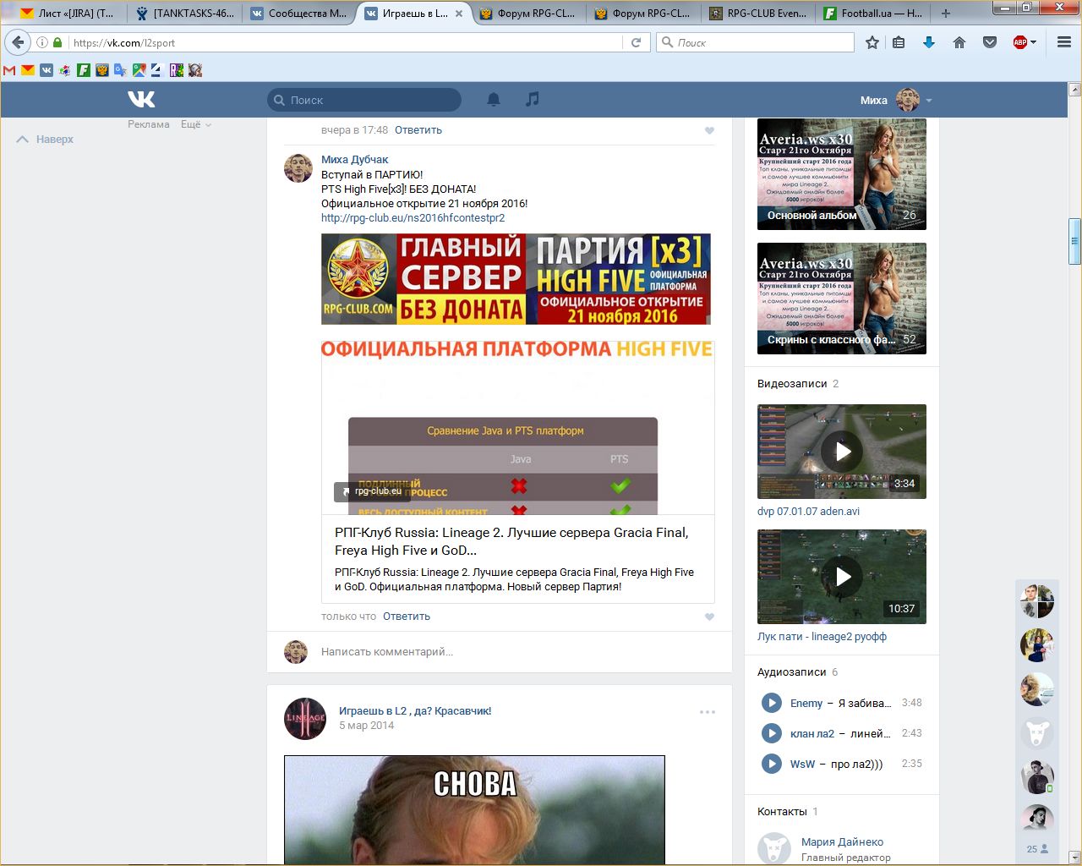Screen dimensions: 1082x866
Task: Bookmark this page with the star
Action: (872, 42)
